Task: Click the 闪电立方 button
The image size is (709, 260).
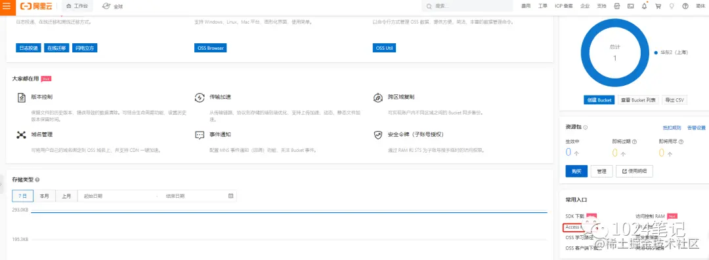Action: [85, 48]
